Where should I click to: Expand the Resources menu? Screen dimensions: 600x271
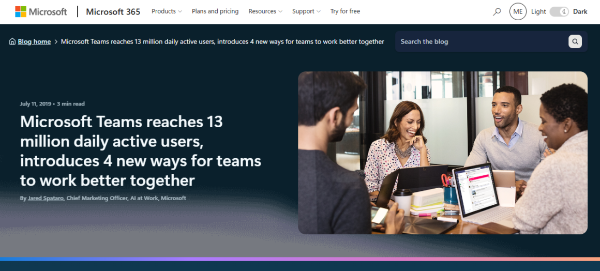tap(265, 11)
